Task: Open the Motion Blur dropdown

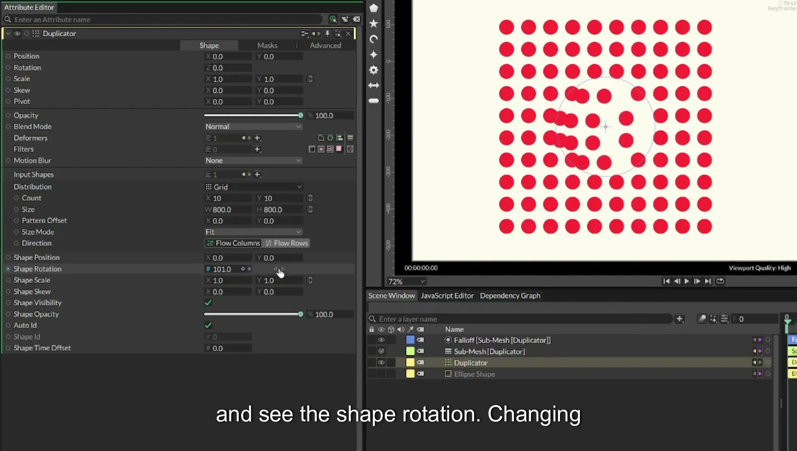Action: [253, 160]
